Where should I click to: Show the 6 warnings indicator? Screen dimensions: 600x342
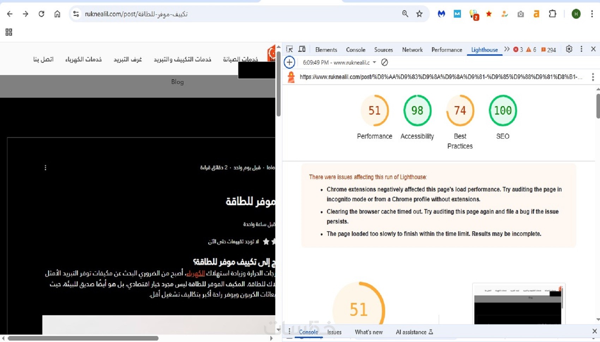click(x=531, y=50)
